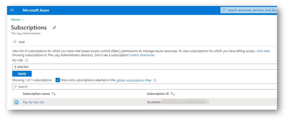Click the Microsoft Azure title
Viewport: 293px width, 121px height.
tap(36, 10)
